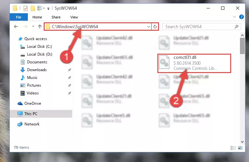Go up one folder level arrow
Viewport: 249px width, 162px height.
coord(40,27)
